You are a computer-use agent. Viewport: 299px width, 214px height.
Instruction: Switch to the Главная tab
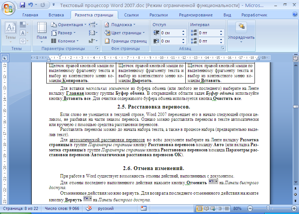pyautogui.click(x=30, y=15)
